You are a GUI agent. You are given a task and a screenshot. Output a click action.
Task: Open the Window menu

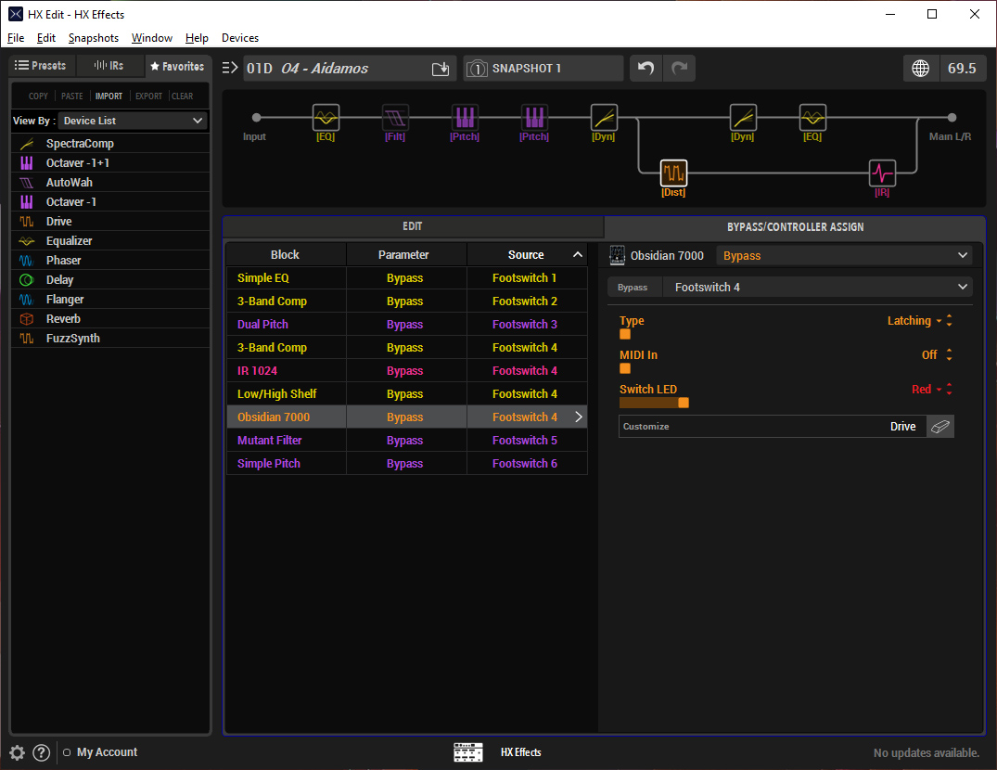click(152, 38)
